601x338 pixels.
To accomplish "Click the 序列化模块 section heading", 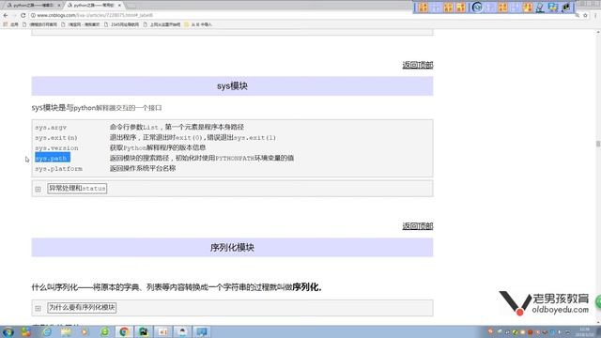I will click(x=232, y=248).
